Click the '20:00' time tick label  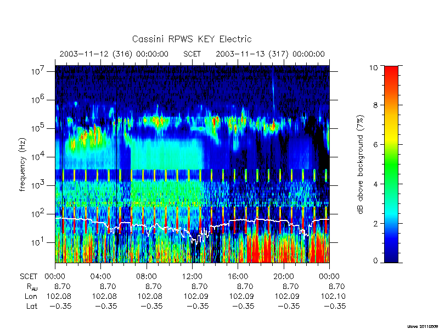pyautogui.click(x=283, y=276)
